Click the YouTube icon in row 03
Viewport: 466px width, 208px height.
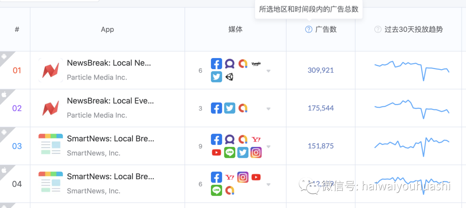216,153
